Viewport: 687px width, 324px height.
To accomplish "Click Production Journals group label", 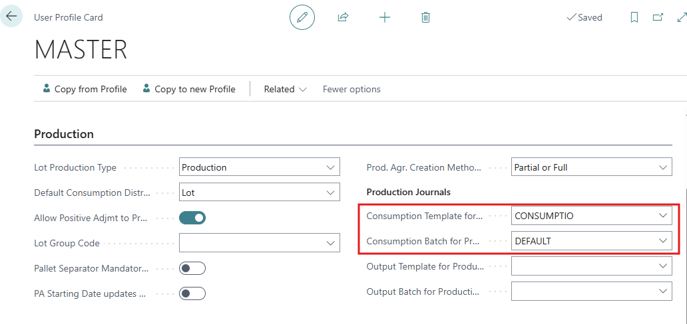I will pos(408,192).
